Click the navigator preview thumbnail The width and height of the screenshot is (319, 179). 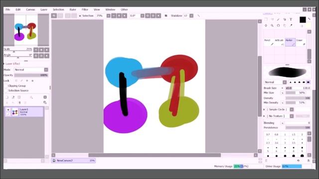26,30
